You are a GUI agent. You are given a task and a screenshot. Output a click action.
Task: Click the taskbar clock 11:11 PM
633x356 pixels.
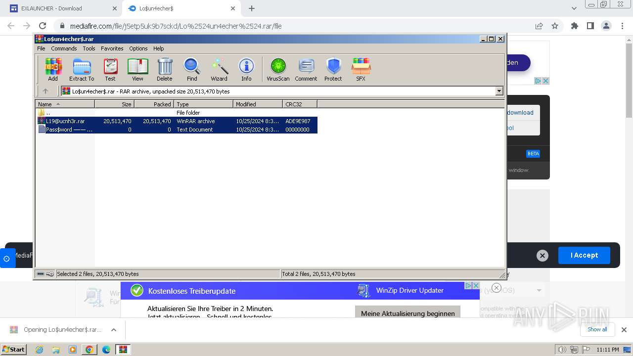click(608, 350)
